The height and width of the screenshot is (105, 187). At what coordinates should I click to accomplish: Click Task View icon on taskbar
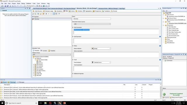click(41, 103)
